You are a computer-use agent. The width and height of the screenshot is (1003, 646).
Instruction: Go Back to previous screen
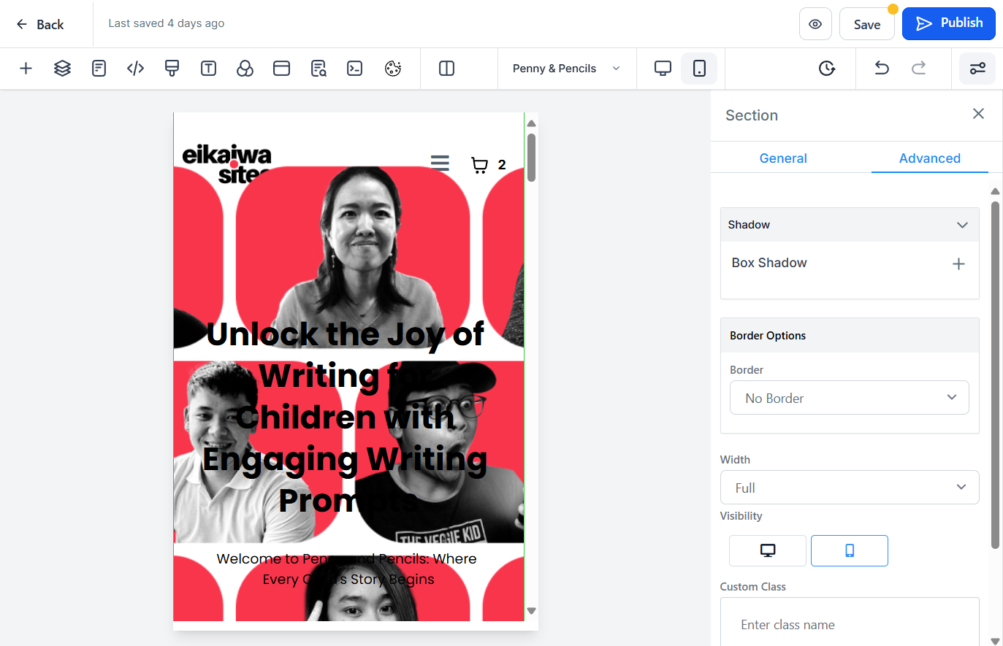coord(40,24)
